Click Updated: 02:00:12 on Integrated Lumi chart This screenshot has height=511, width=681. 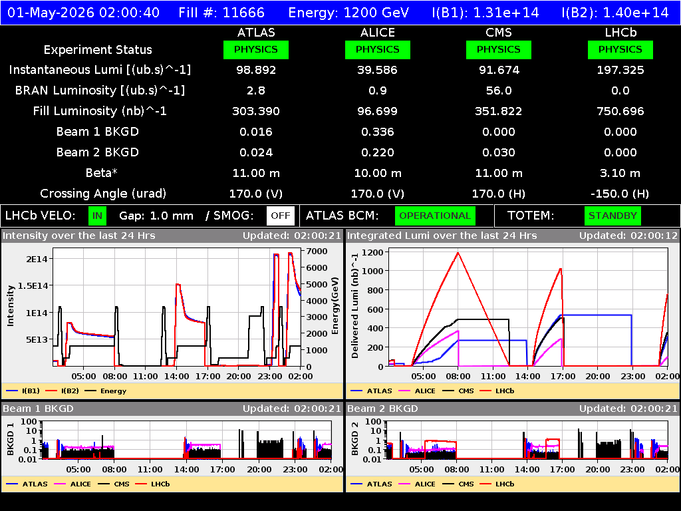(x=628, y=236)
